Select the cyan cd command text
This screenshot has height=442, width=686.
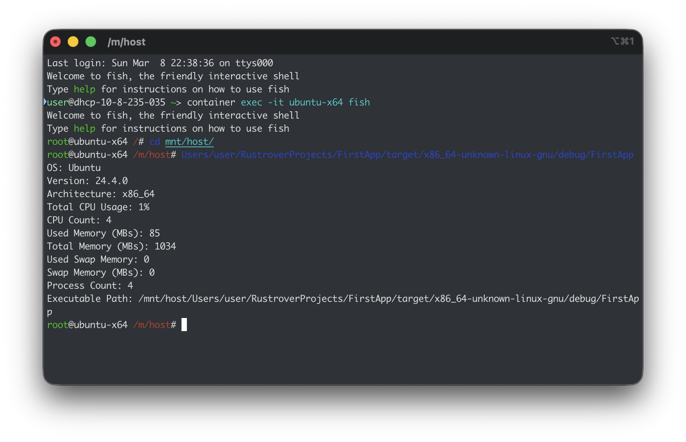[x=155, y=141]
